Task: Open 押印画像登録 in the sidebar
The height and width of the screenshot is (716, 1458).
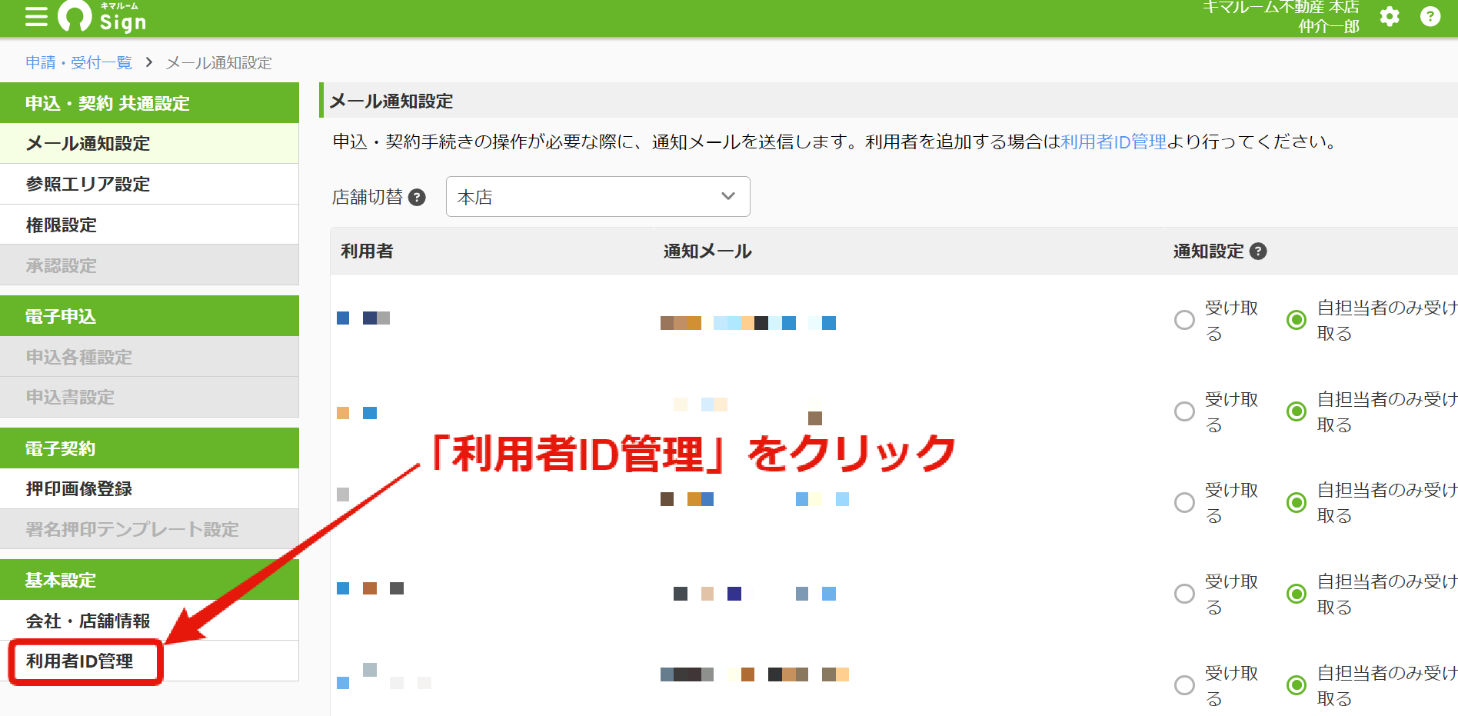Action: (149, 488)
